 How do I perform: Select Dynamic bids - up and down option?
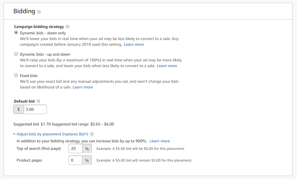pos(16,54)
